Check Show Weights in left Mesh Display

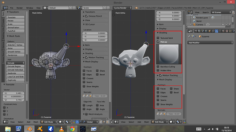coord(84,86)
